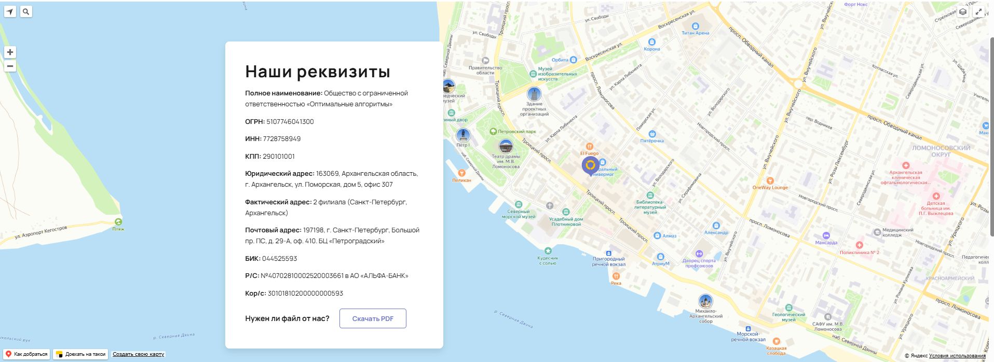Open the Условия использования link

tap(957, 356)
